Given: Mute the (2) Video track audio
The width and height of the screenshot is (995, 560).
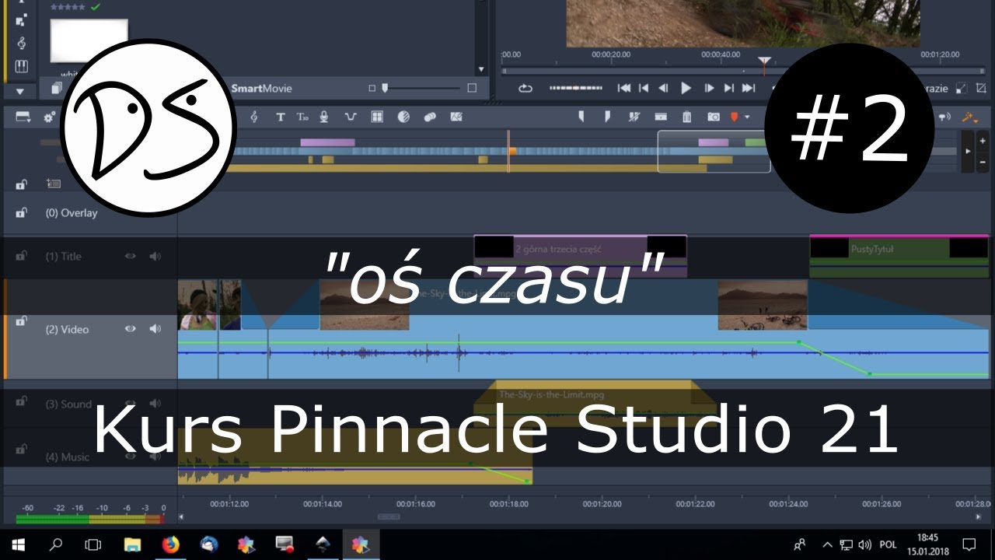Looking at the screenshot, I should [155, 329].
